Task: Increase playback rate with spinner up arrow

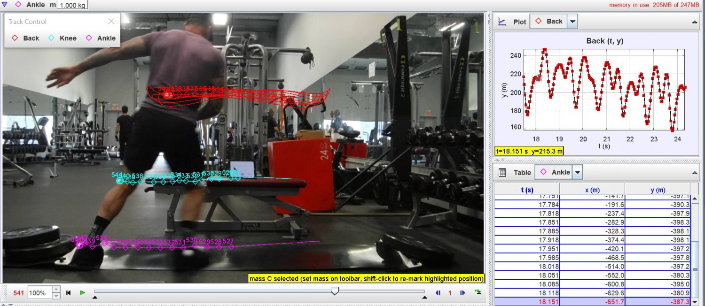Action: pyautogui.click(x=56, y=290)
